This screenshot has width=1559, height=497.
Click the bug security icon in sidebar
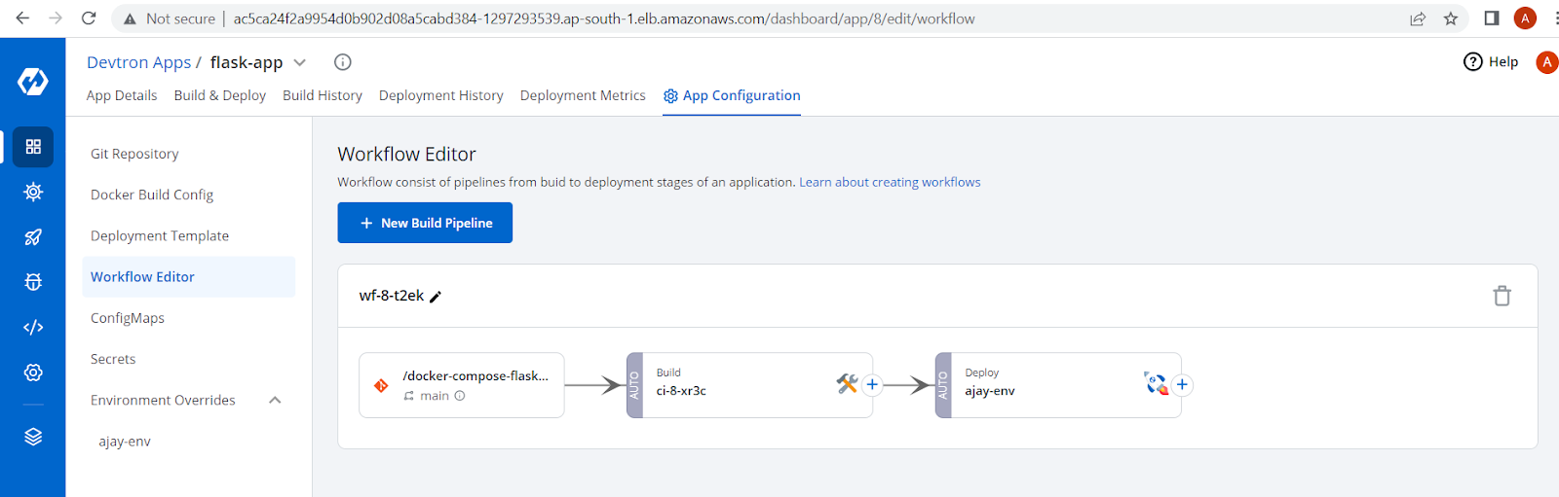point(33,282)
